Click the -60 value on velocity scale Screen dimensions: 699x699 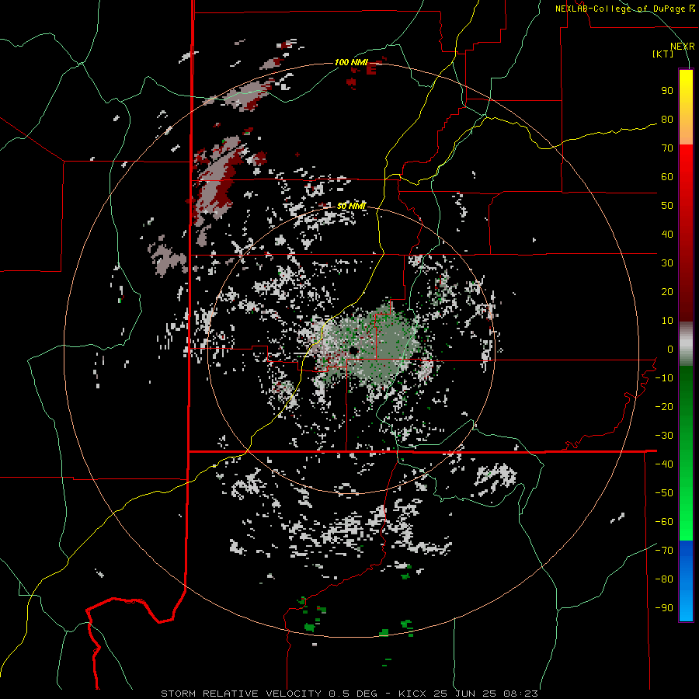(x=664, y=522)
